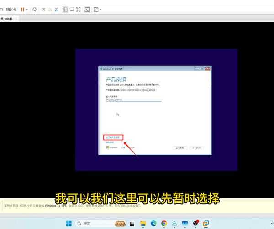274x229 pixels.
Task: Click the 'I don't have a product key' link
Action: pos(112,137)
